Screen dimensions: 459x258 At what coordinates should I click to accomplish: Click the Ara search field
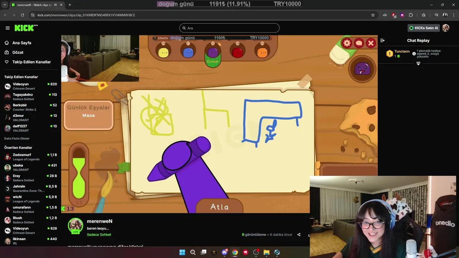pyautogui.click(x=229, y=28)
